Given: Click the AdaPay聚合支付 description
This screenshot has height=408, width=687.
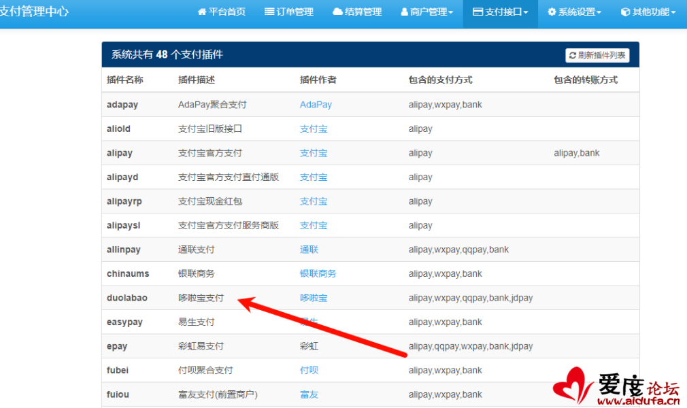Looking at the screenshot, I should point(212,105).
